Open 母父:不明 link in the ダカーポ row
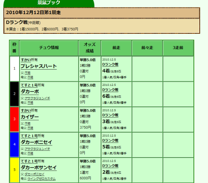 click(30, 103)
